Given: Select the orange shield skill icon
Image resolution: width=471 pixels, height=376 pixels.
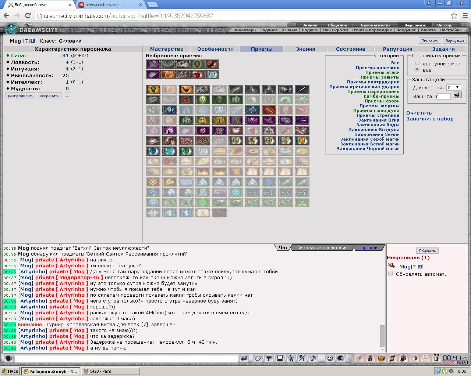Looking at the screenshot, I should pyautogui.click(x=302, y=141).
